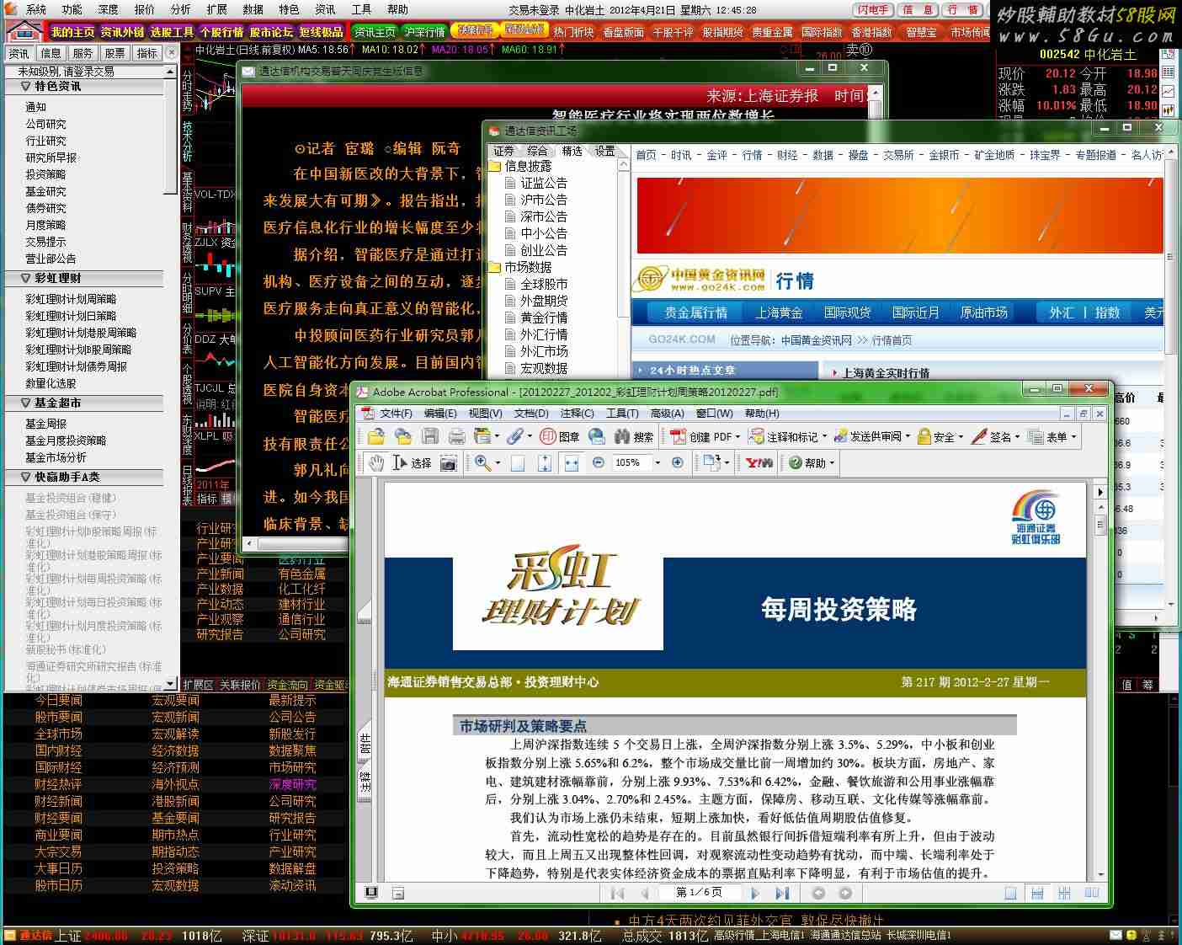Click the paperclip attach icon in Acrobat

coord(514,436)
